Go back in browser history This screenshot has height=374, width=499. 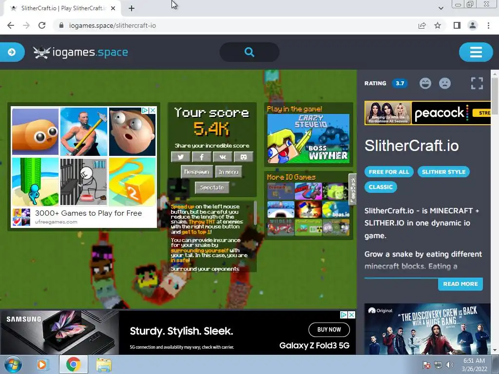[11, 25]
